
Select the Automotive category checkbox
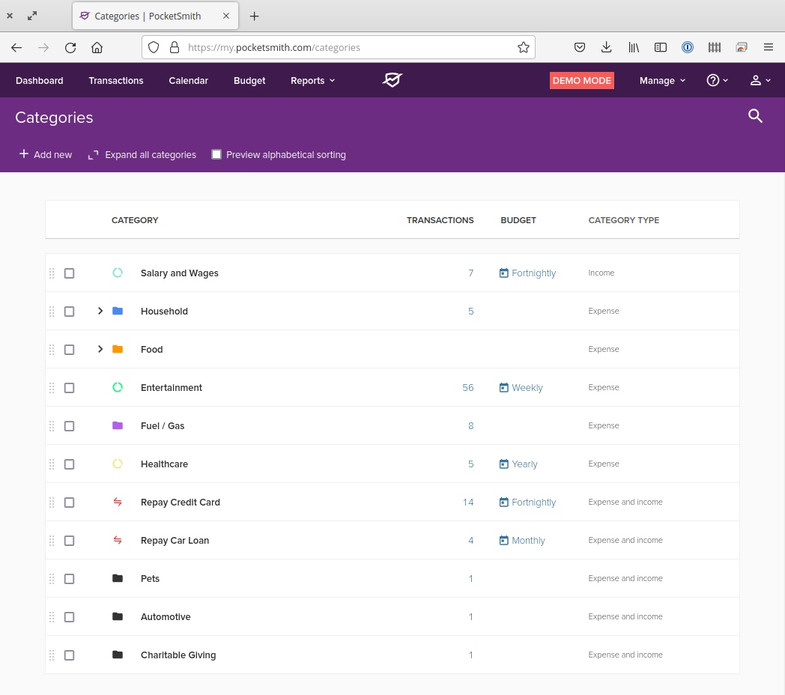coord(69,617)
